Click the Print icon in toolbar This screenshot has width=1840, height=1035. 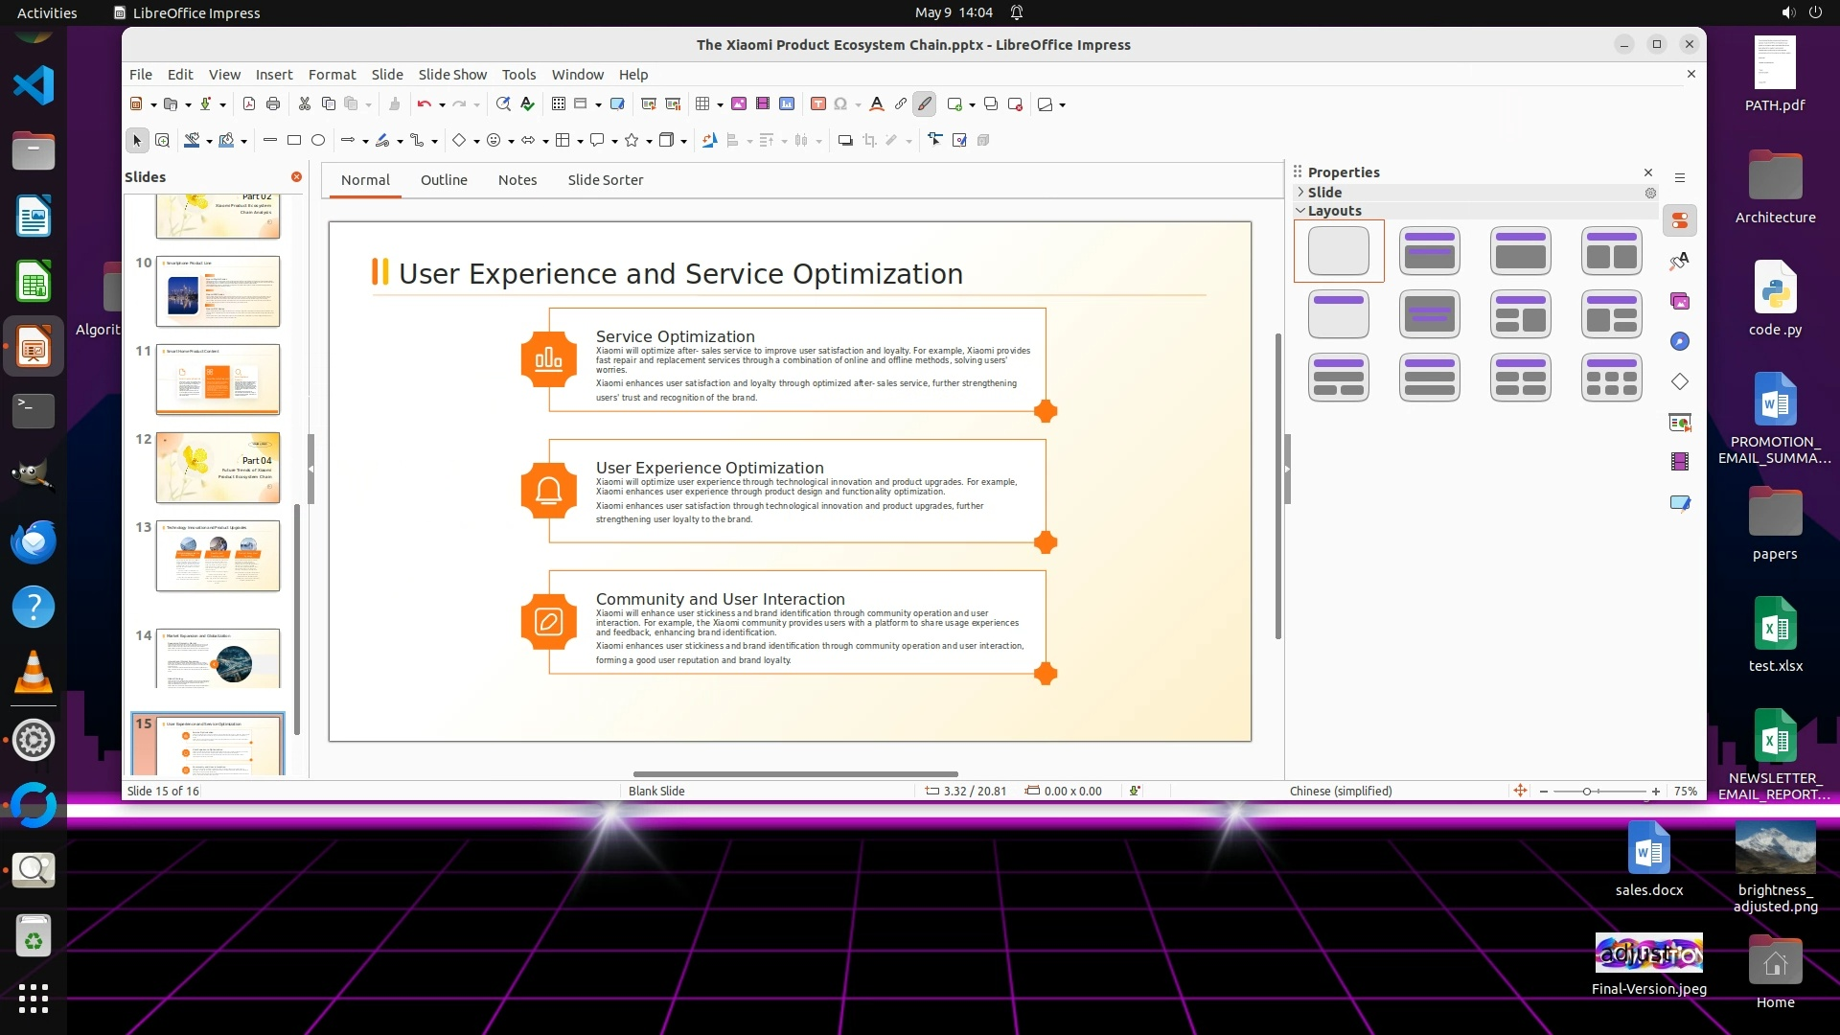tap(273, 104)
